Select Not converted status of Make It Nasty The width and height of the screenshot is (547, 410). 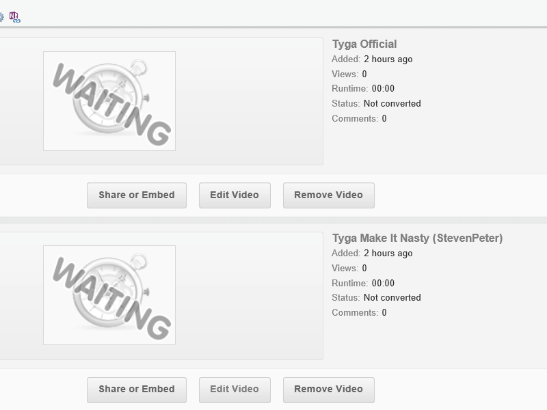click(x=392, y=298)
